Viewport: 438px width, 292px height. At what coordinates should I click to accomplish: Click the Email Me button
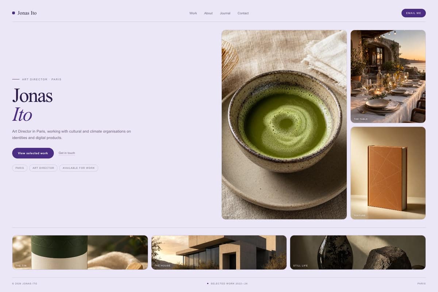tap(414, 13)
